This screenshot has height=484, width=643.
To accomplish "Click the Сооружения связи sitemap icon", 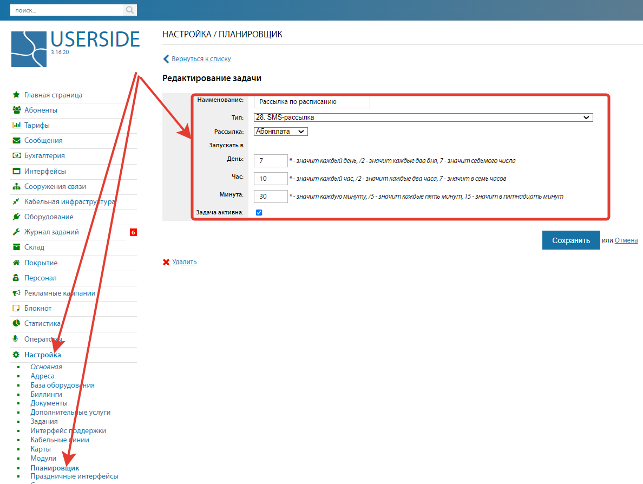I will point(16,186).
